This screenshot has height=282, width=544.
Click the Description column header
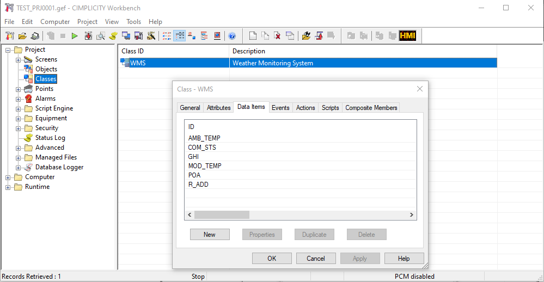pyautogui.click(x=363, y=51)
